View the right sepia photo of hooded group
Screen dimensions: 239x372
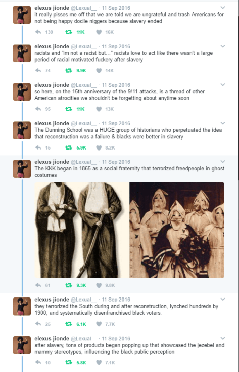[177, 230]
